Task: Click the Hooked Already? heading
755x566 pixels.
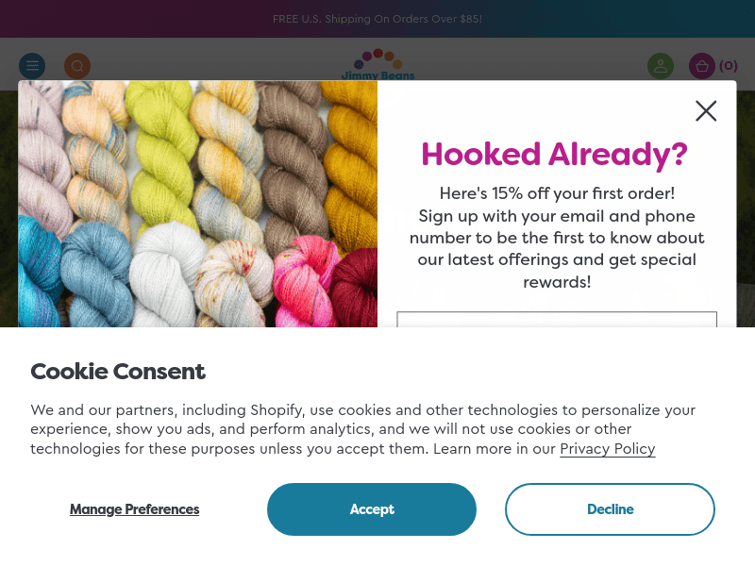Action: point(554,154)
